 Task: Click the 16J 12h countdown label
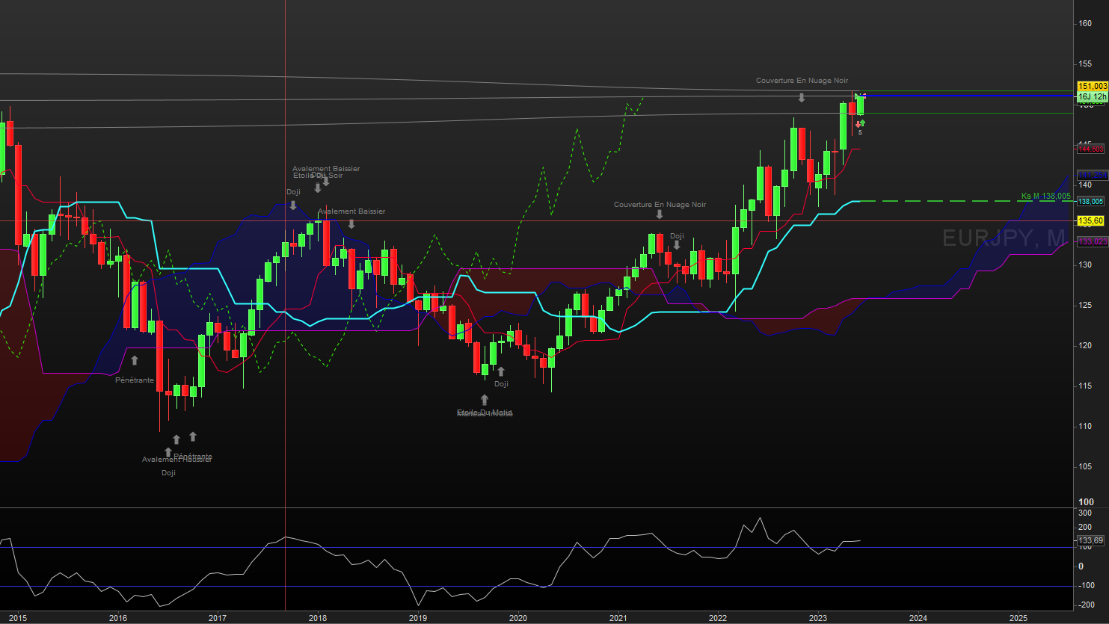1092,97
